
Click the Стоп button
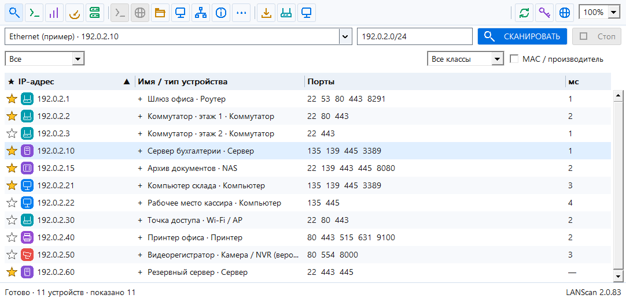pyautogui.click(x=597, y=36)
